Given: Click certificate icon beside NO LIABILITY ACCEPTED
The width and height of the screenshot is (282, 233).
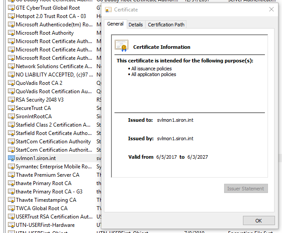Looking at the screenshot, I should coord(11,75).
